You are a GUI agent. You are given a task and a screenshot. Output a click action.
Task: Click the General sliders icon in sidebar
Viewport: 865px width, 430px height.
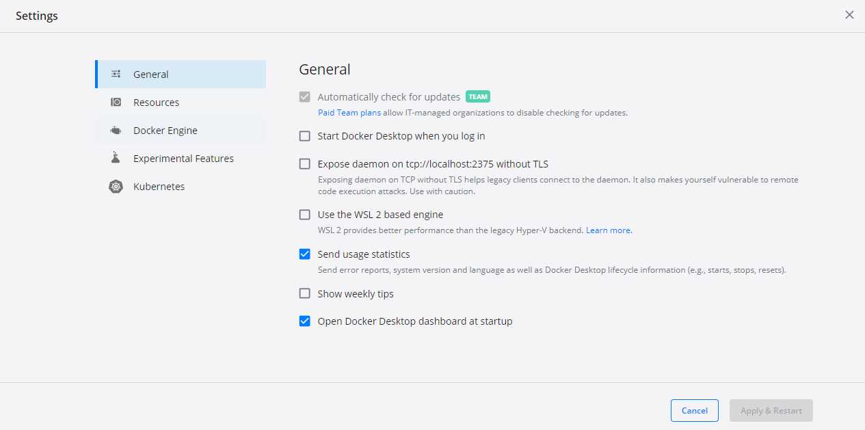pyautogui.click(x=116, y=74)
